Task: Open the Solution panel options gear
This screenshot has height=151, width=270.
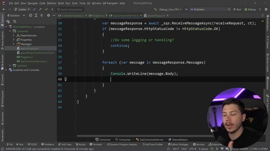Action: (x=49, y=16)
